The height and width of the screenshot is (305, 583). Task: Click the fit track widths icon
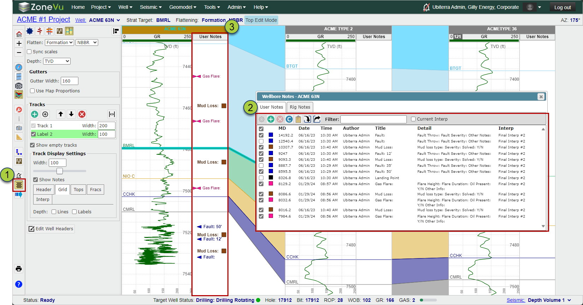click(112, 114)
